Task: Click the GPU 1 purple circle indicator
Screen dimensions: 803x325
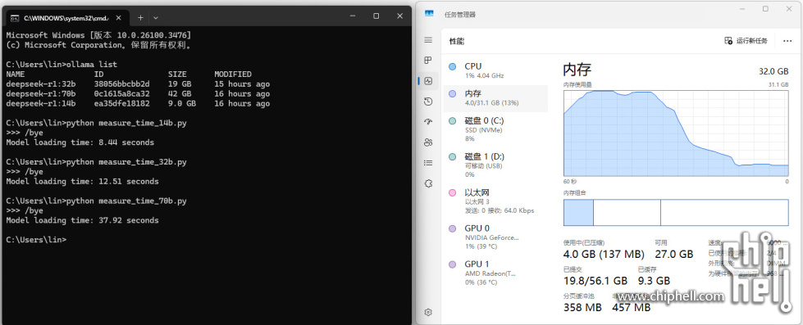Action: pyautogui.click(x=452, y=264)
